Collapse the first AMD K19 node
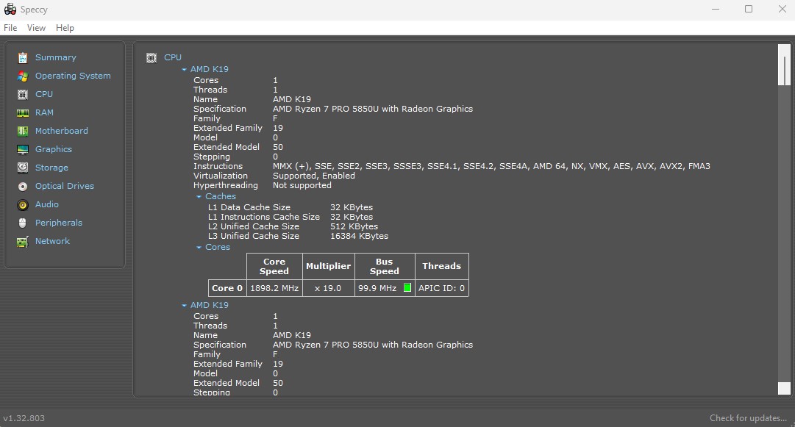 click(184, 69)
